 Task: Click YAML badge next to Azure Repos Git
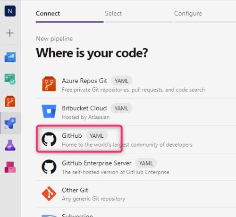click(122, 81)
